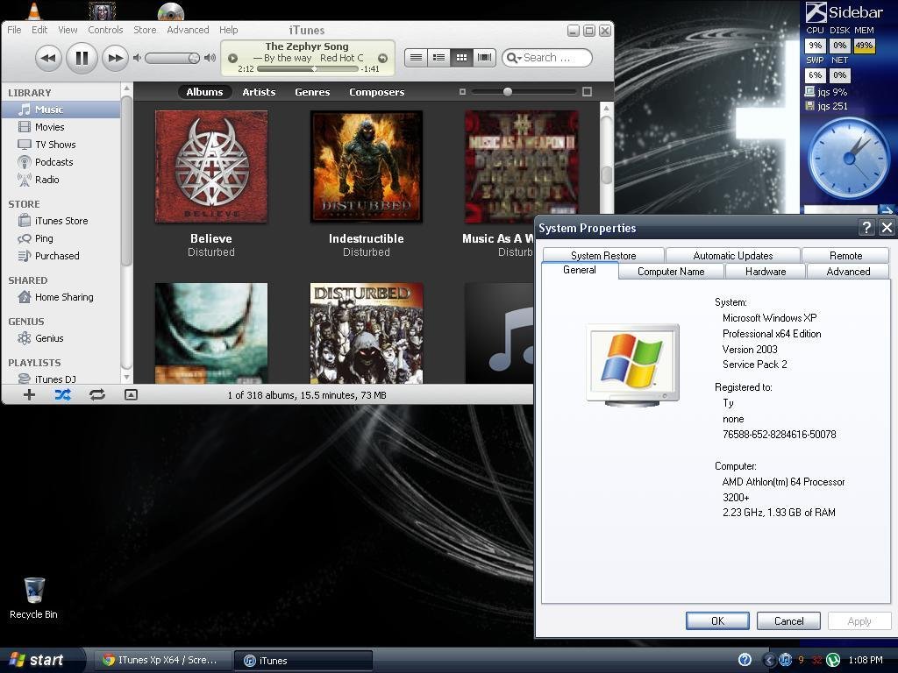This screenshot has width=898, height=673.
Task: Show the Artists tab
Action: [259, 91]
